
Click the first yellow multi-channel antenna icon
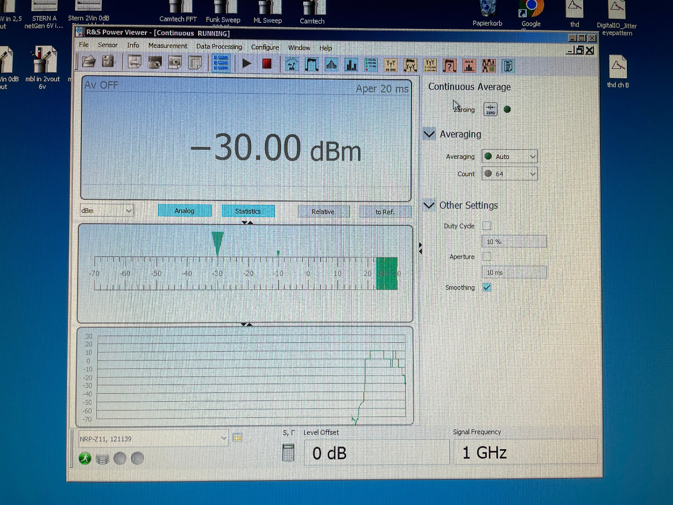391,66
